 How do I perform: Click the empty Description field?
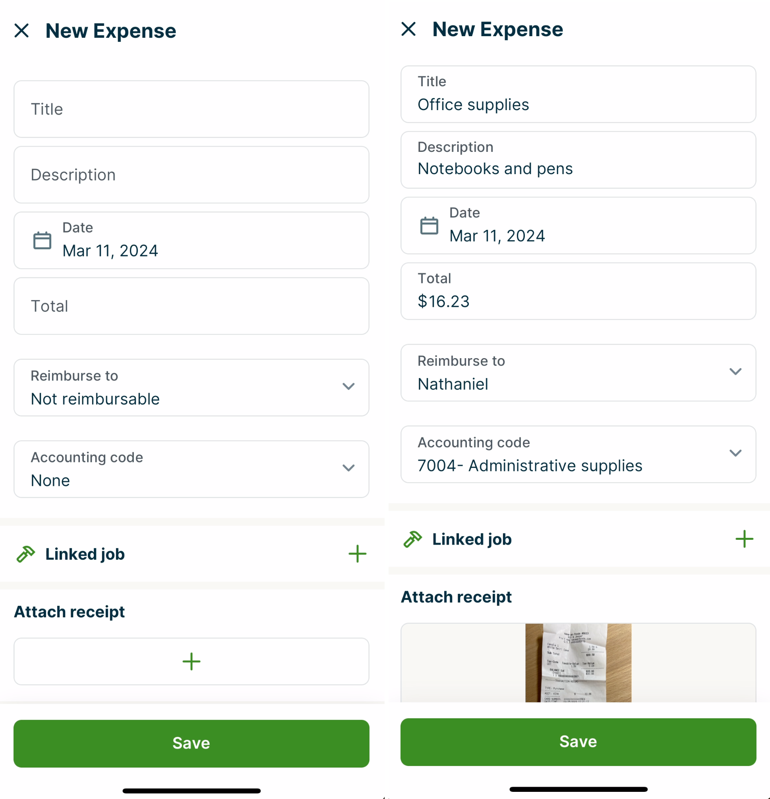tap(191, 175)
